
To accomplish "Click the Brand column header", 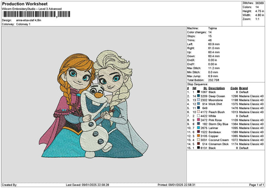I will pyautogui.click(x=243, y=88).
